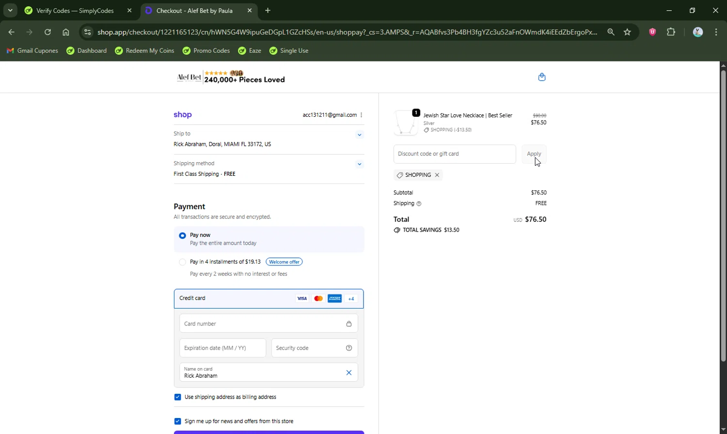Show the +4 additional card types
The width and height of the screenshot is (727, 434).
(351, 298)
